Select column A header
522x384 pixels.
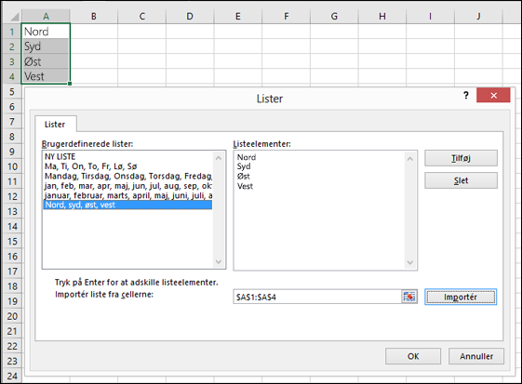[x=46, y=16]
